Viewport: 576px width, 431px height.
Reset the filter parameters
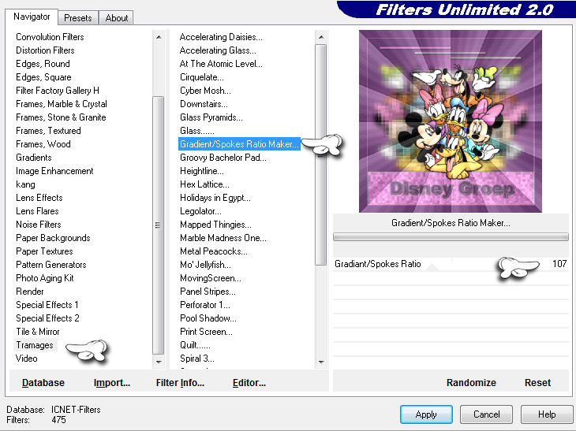[x=537, y=383]
